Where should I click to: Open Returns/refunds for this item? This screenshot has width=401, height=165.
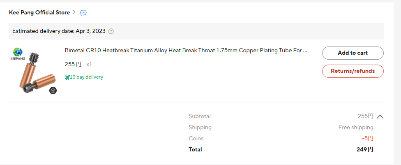click(353, 71)
